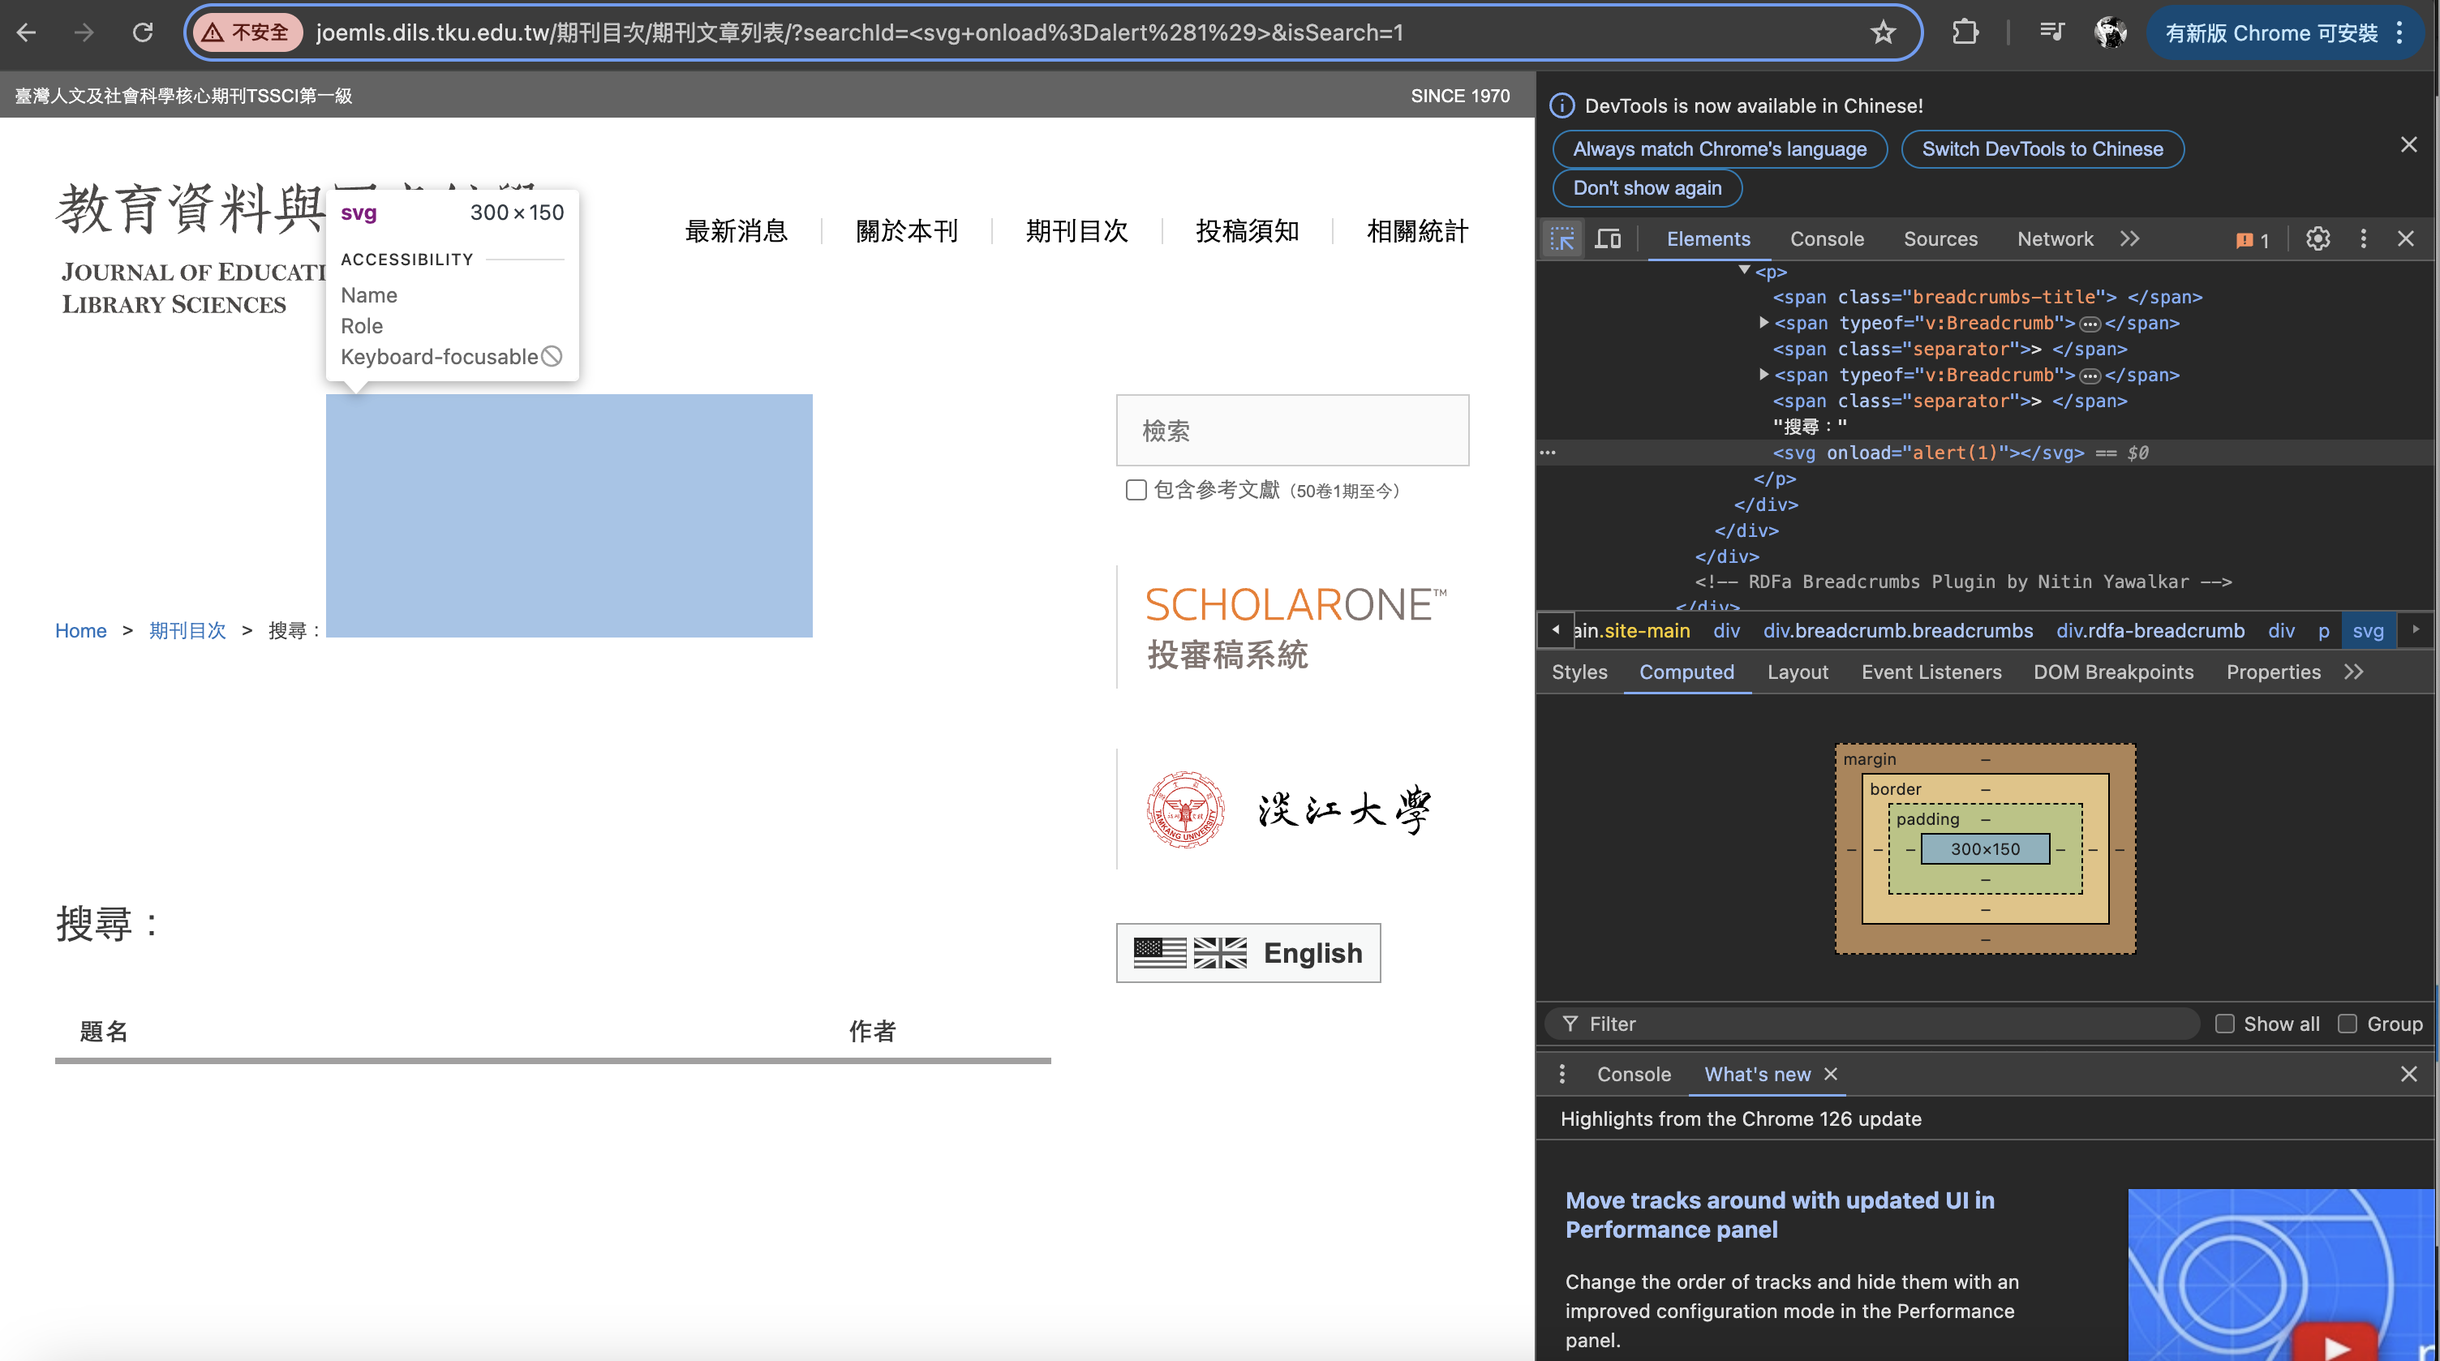Screen dimensions: 2440x1361
Task: Click Don't show again button
Action: 1647,187
